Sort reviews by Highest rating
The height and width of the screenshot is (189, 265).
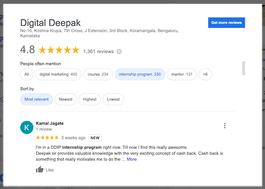click(90, 99)
